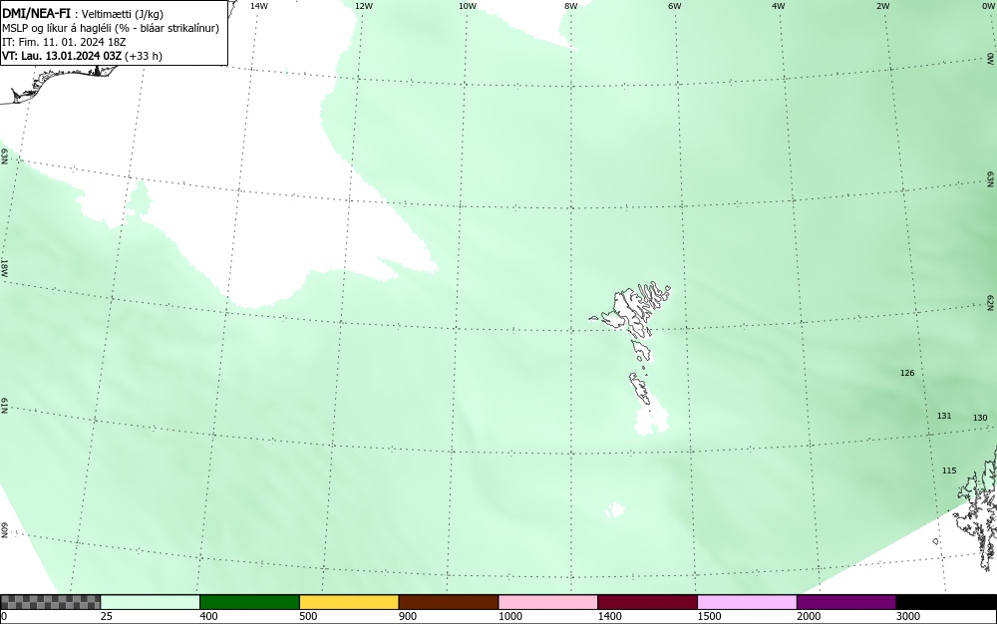Click the legend tick value 900
The width and height of the screenshot is (997, 624).
[x=408, y=616]
